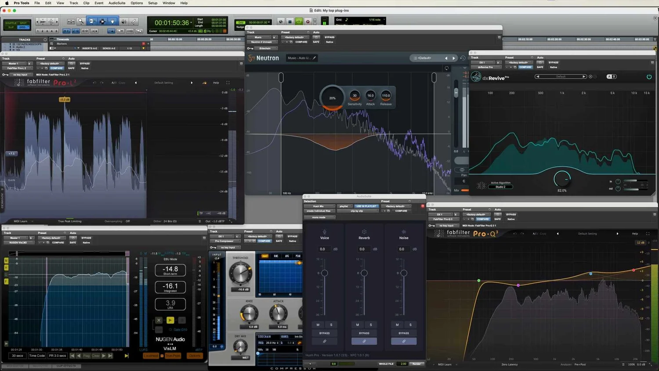Click previous preset arrow in Pro-L 2
This screenshot has height=371, width=659.
pyautogui.click(x=136, y=83)
